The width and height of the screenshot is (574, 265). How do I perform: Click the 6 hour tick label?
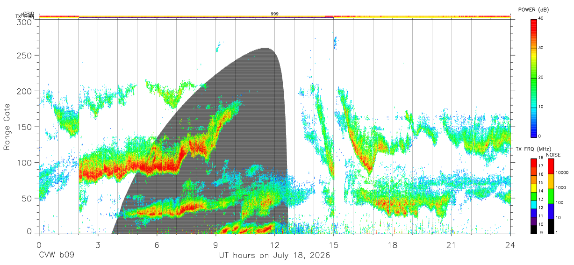[157, 244]
